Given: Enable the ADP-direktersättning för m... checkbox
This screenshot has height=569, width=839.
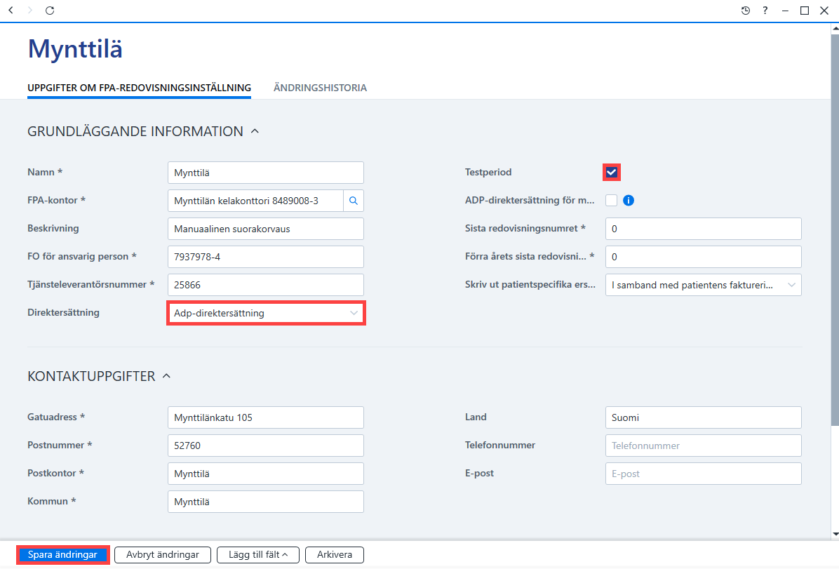Looking at the screenshot, I should [611, 200].
